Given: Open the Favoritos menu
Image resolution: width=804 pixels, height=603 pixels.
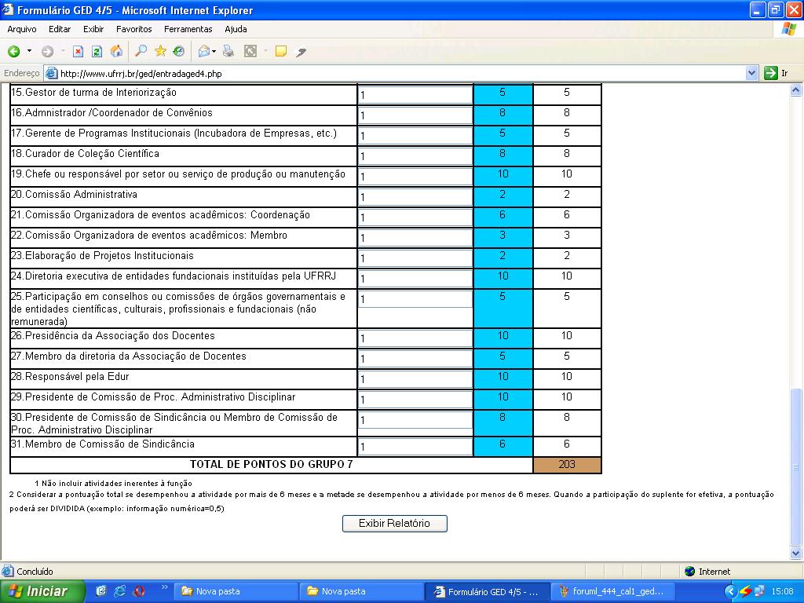Looking at the screenshot, I should (x=133, y=29).
